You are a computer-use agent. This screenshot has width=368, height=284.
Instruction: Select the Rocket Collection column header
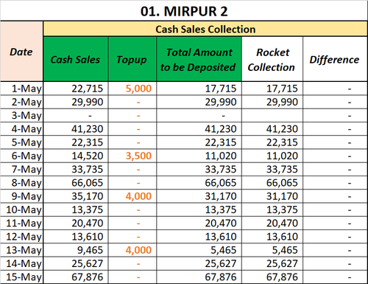click(x=272, y=59)
